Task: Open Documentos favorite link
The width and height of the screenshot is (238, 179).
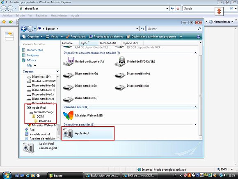Action: (x=35, y=50)
